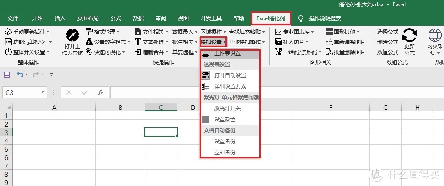Screen dimensions: 444x186
Task: Click the 文件相关 document icon
Action: click(x=137, y=32)
